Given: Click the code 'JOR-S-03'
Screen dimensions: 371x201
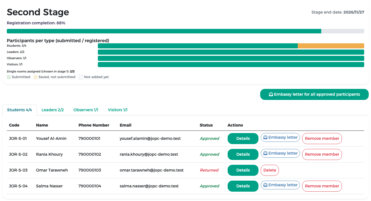Looking at the screenshot, I should (18, 170).
